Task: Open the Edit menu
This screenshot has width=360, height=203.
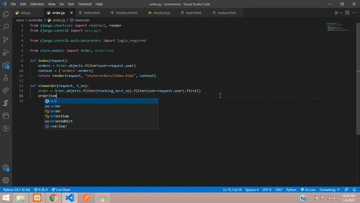Action: click(x=22, y=4)
